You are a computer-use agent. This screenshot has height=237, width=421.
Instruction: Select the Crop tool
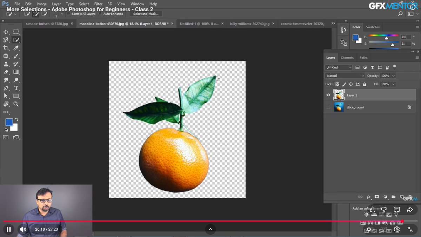coord(6,48)
